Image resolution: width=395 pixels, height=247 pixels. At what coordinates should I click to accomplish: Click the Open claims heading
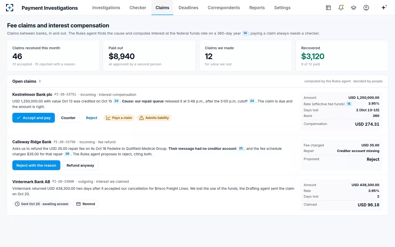[x=24, y=81]
